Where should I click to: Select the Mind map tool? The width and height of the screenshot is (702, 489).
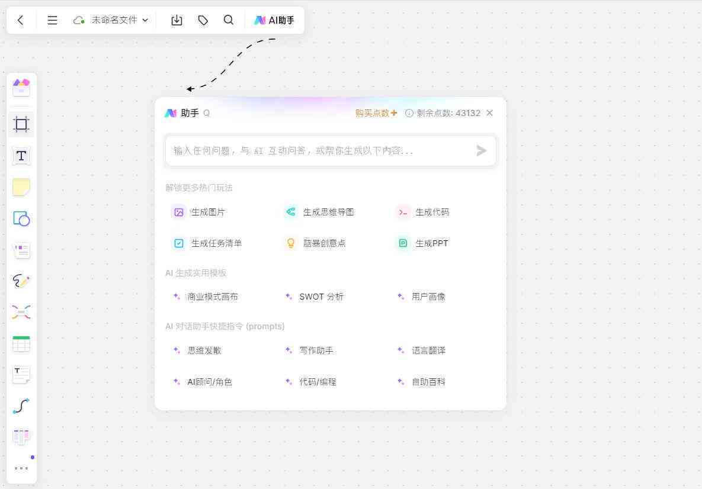coord(21,312)
